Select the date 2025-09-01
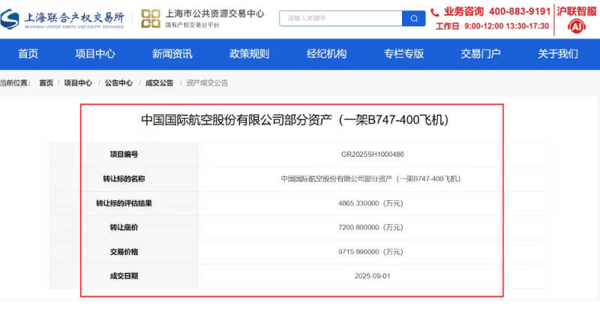The width and height of the screenshot is (600, 318). click(x=372, y=276)
